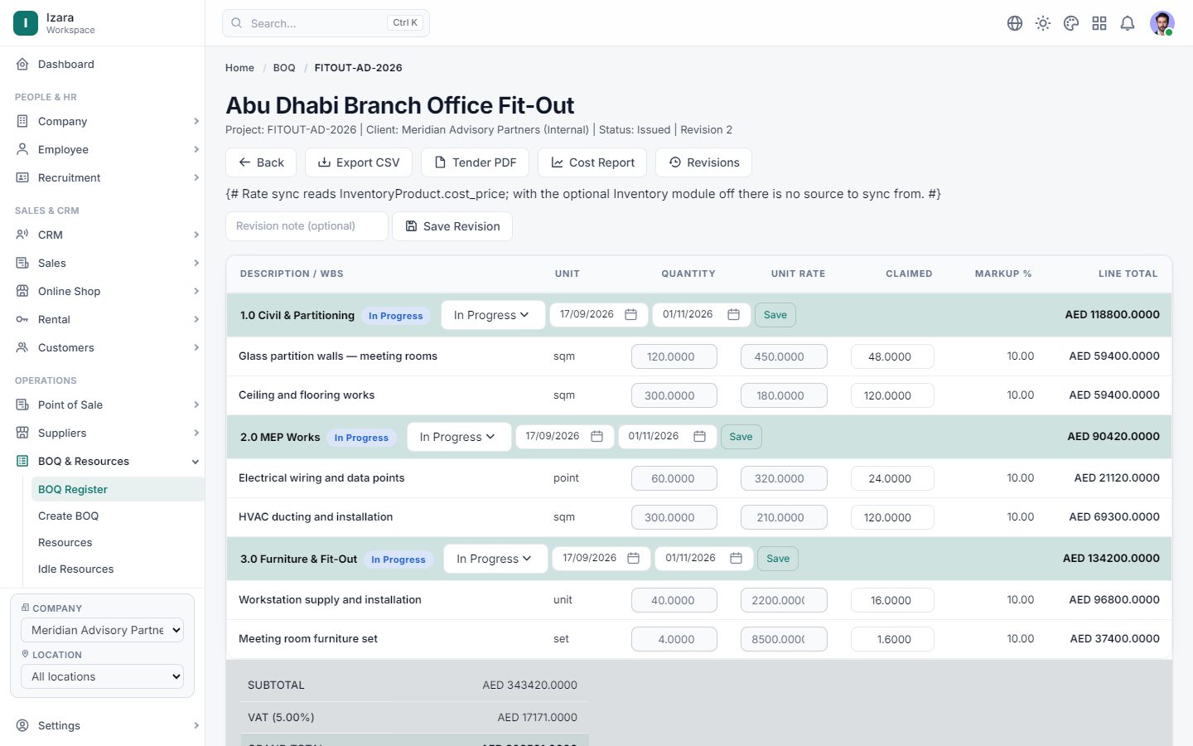Expand the CRM menu
Image resolution: width=1193 pixels, height=746 pixels.
103,235
